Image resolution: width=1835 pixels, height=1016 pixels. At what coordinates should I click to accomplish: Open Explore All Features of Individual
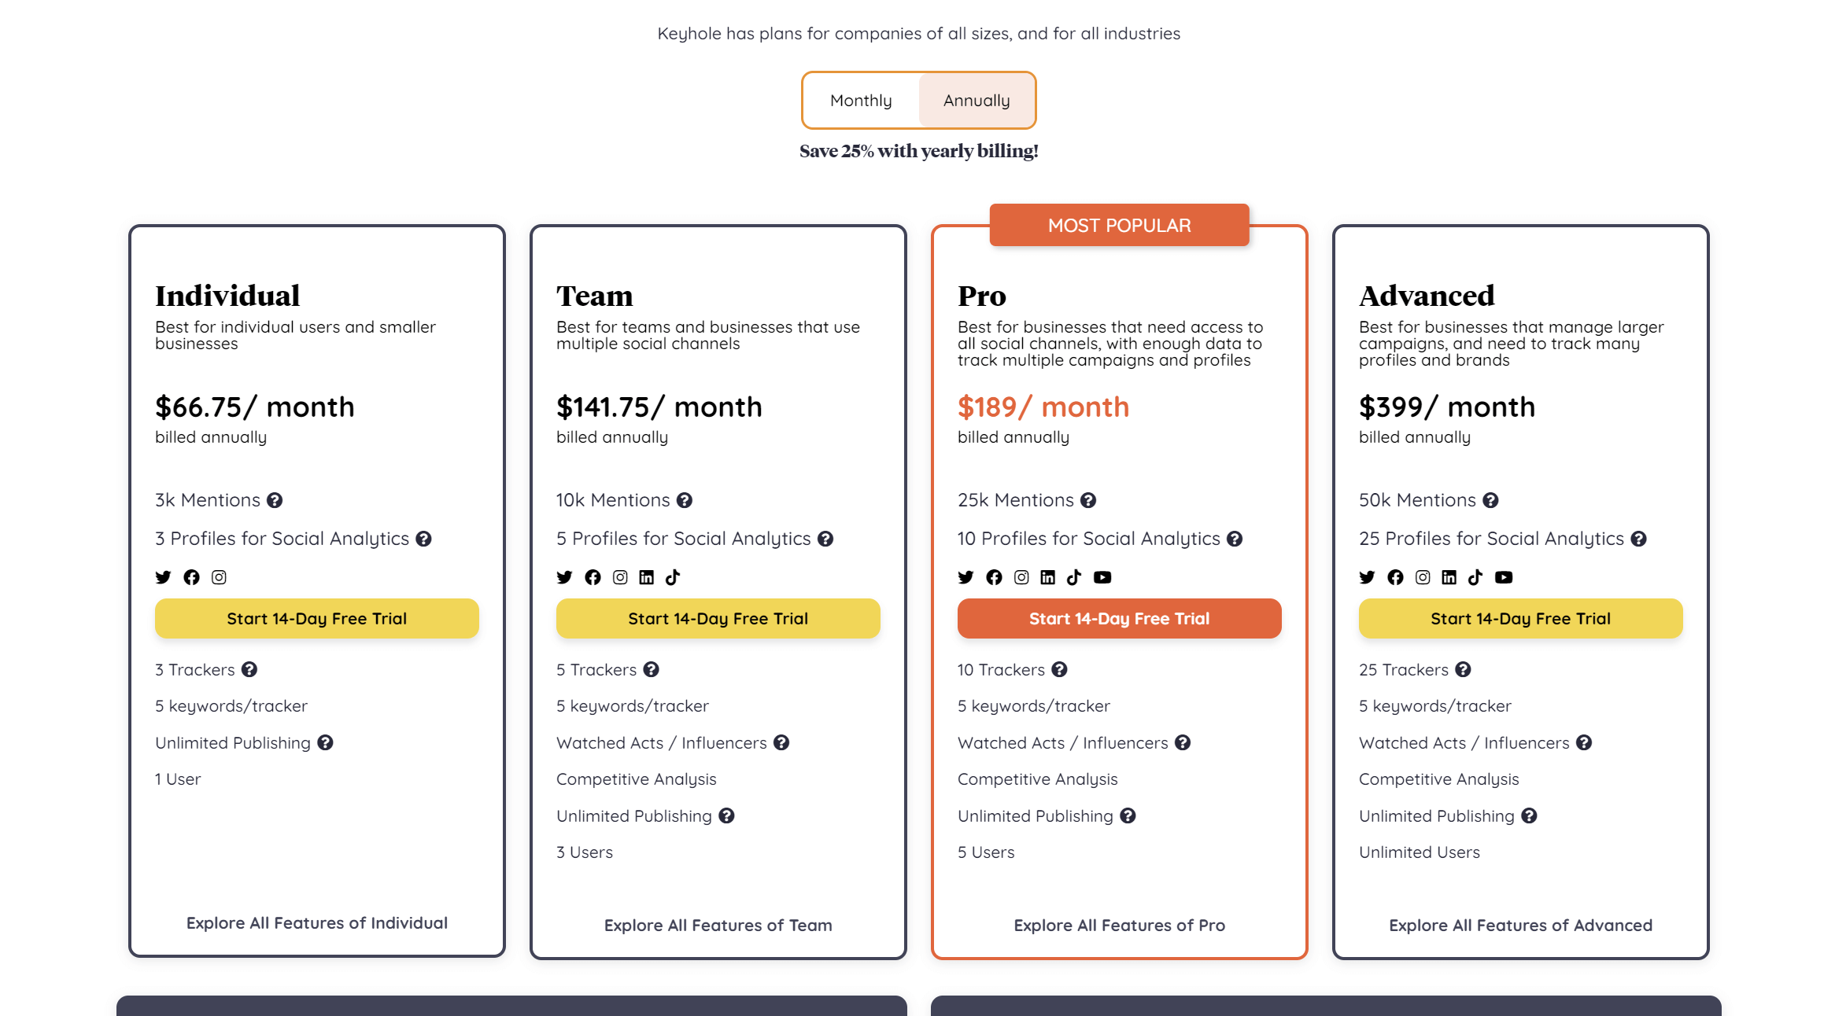coord(316,923)
